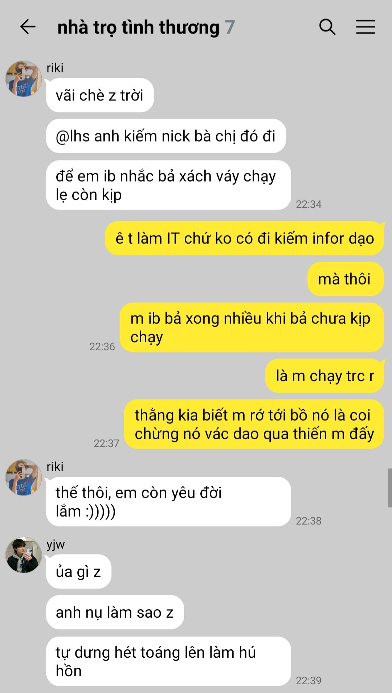Select message 'để em ib nhắc bả xách váy'

(x=168, y=185)
